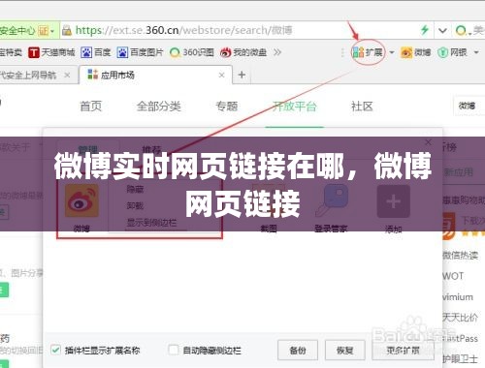Image resolution: width=485 pixels, height=368 pixels.
Task: Click the 恢复 button
Action: [x=344, y=351]
